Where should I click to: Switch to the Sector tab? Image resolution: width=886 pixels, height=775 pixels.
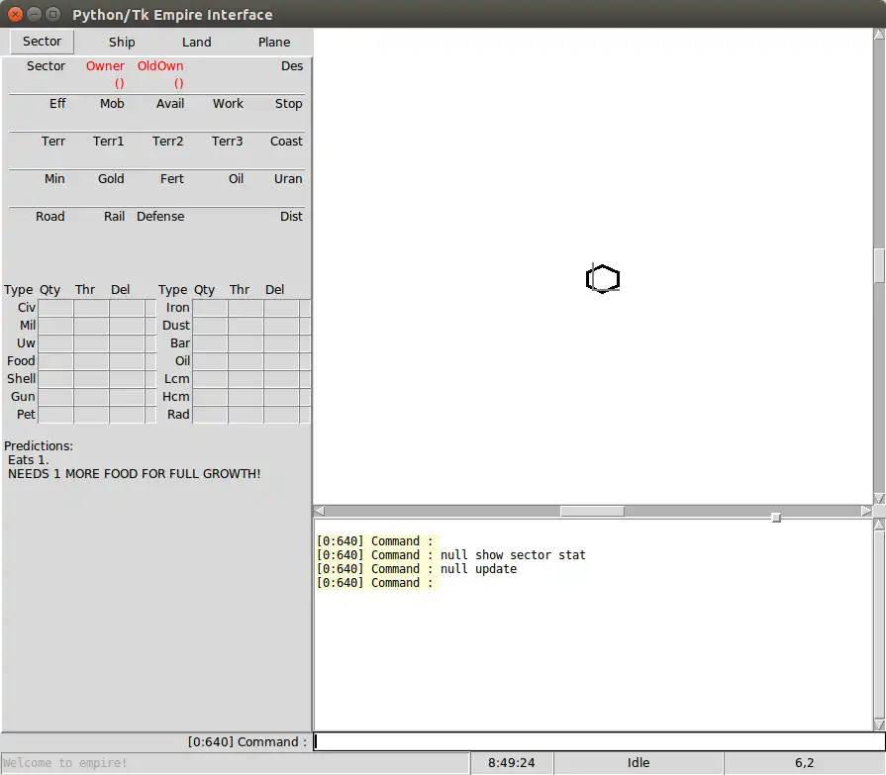42,42
